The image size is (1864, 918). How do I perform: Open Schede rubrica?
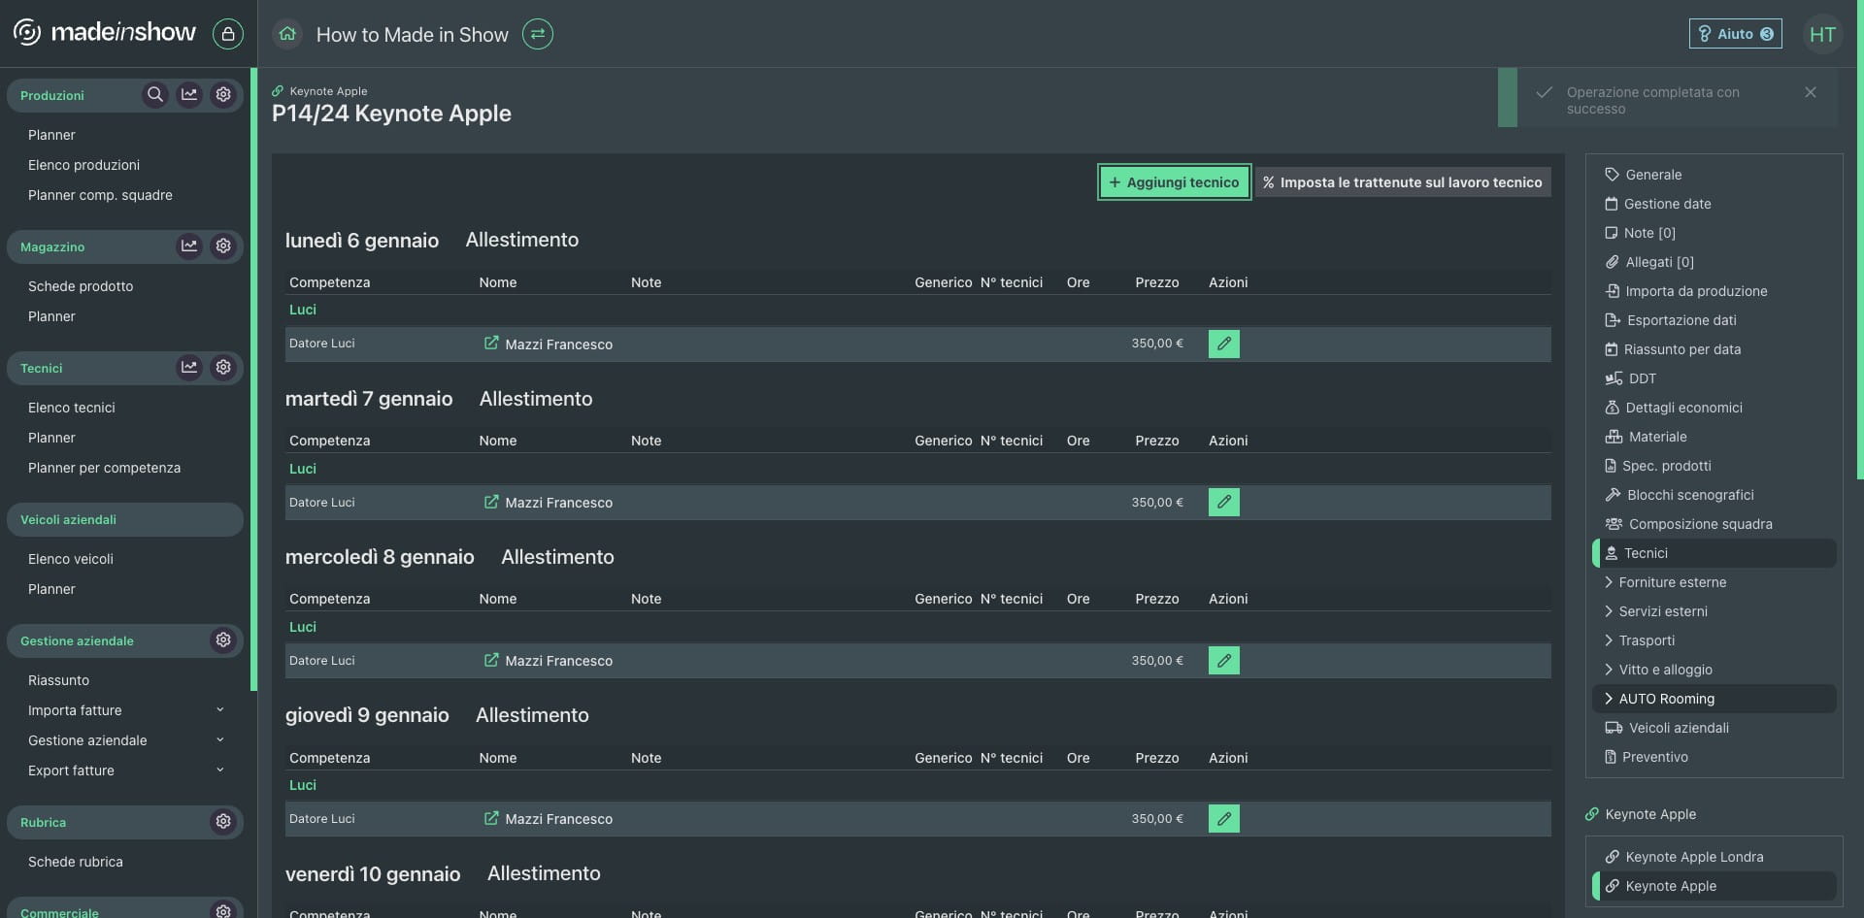coord(75,862)
